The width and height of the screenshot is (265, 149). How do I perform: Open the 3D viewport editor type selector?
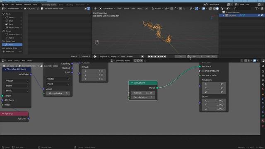96,8
